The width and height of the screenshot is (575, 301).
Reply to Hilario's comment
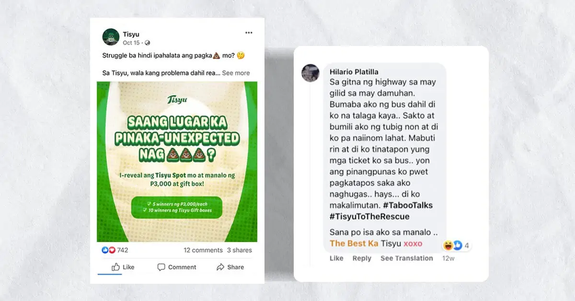(x=362, y=258)
